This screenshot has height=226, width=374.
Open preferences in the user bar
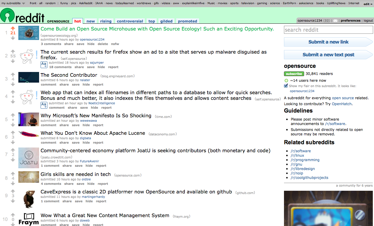351,21
